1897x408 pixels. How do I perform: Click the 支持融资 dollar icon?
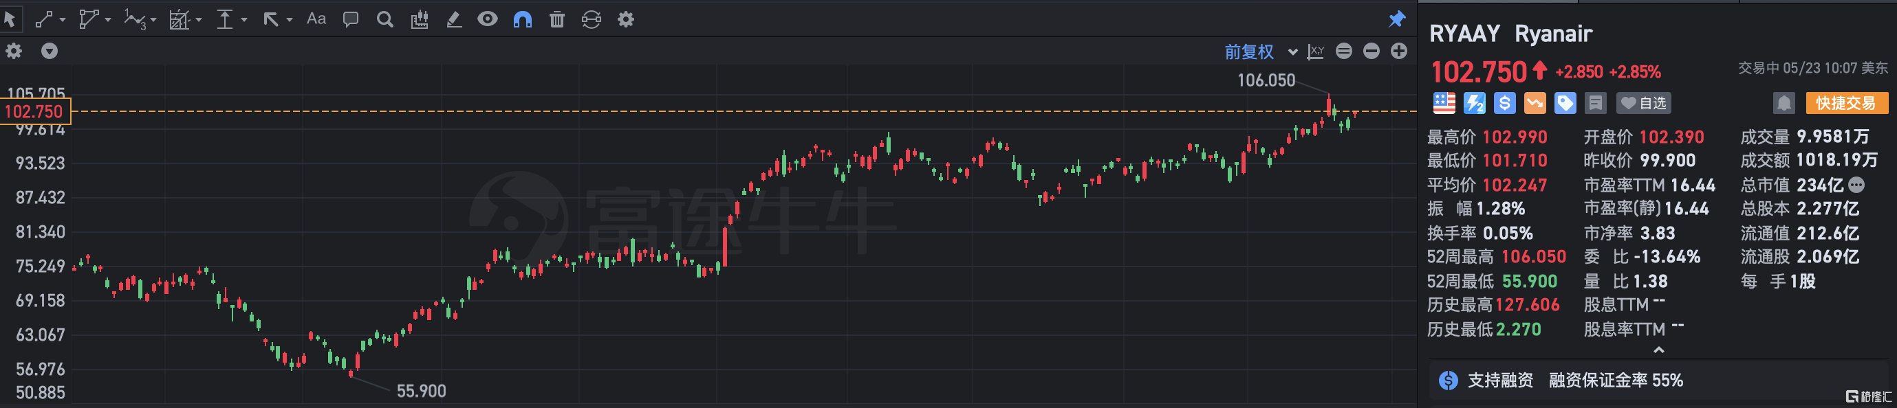click(x=1449, y=380)
